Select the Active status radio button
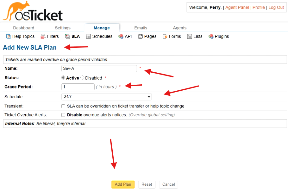Screen dimensions: 288x193 pyautogui.click(x=63, y=78)
